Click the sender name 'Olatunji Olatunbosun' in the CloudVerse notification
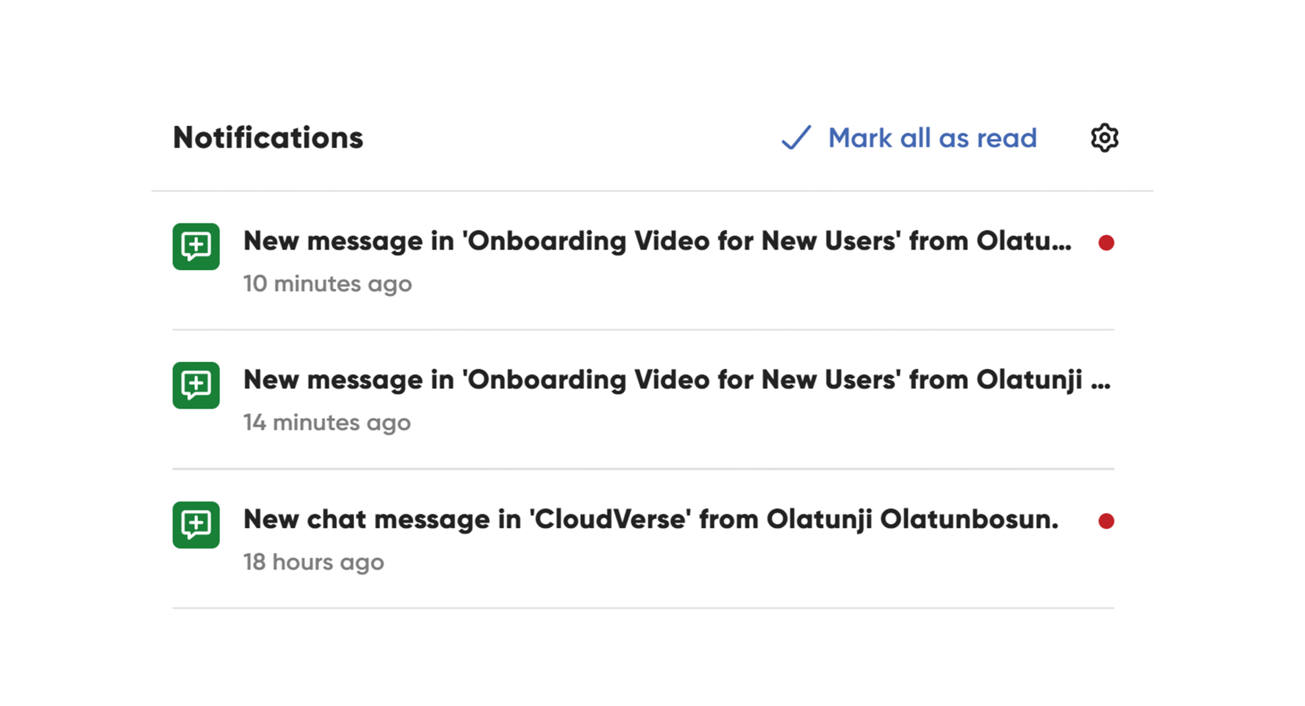Image resolution: width=1305 pixels, height=706 pixels. coord(911,520)
